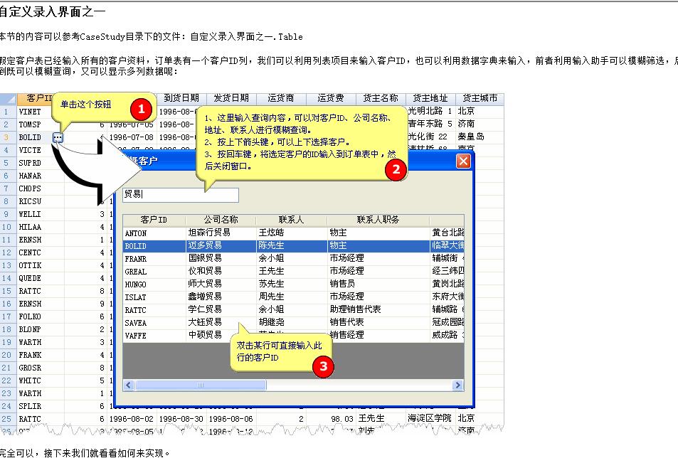This screenshot has width=678, height=458.
Task: Click the 货主名称 column header
Action: coord(381,99)
